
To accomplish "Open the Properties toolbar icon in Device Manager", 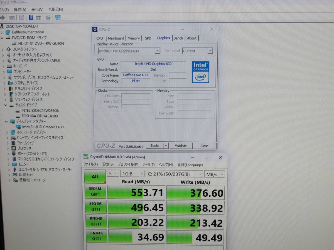I will [21, 17].
